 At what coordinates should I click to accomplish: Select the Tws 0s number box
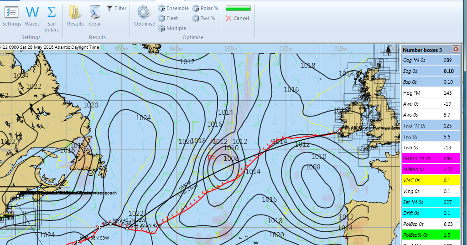tap(431, 137)
